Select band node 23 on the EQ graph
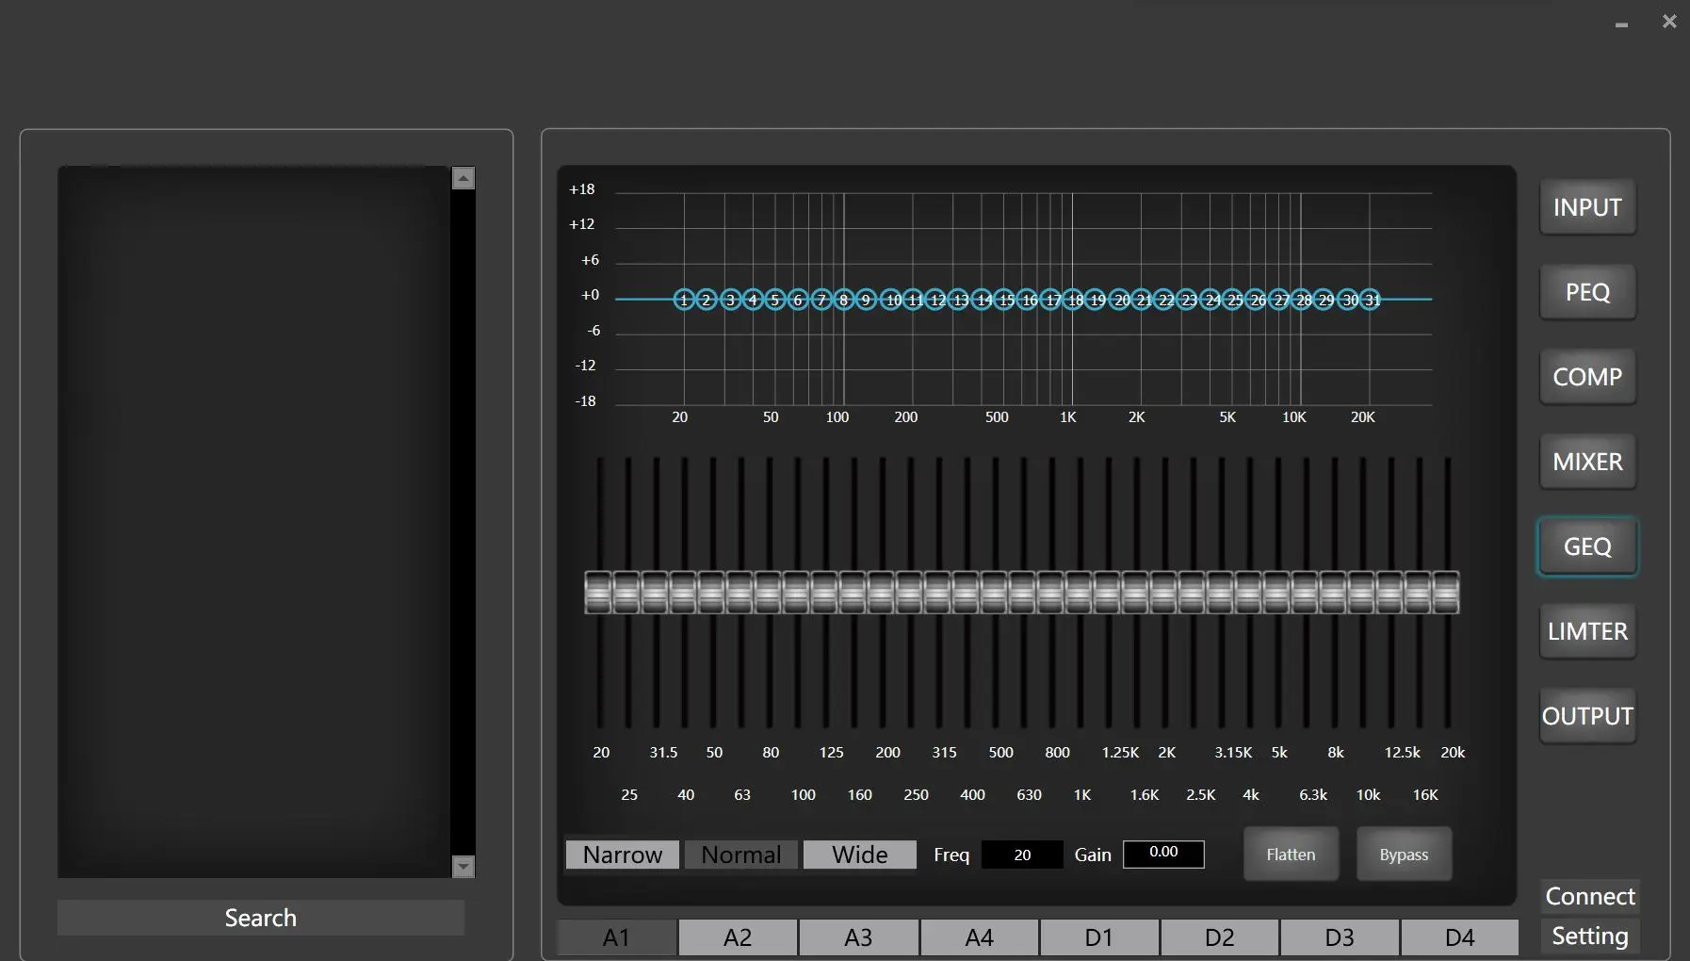 pyautogui.click(x=1188, y=300)
